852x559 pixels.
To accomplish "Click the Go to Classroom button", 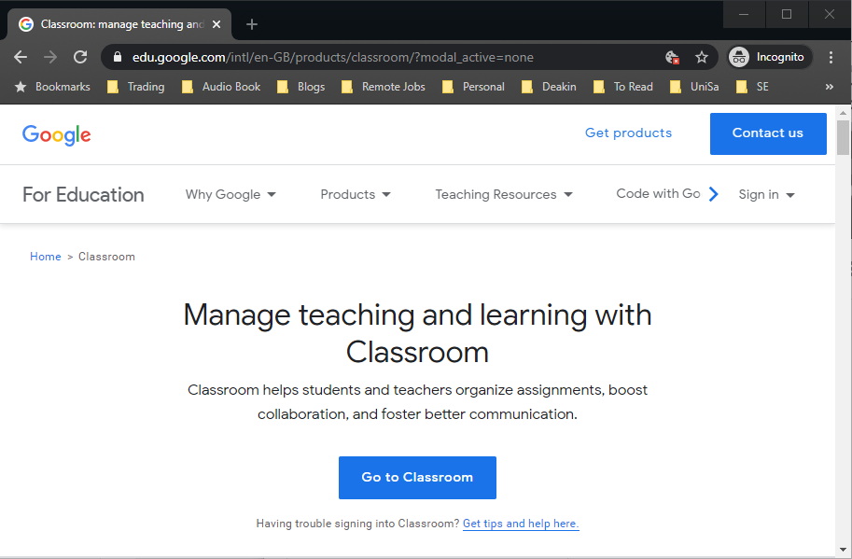I will click(417, 478).
